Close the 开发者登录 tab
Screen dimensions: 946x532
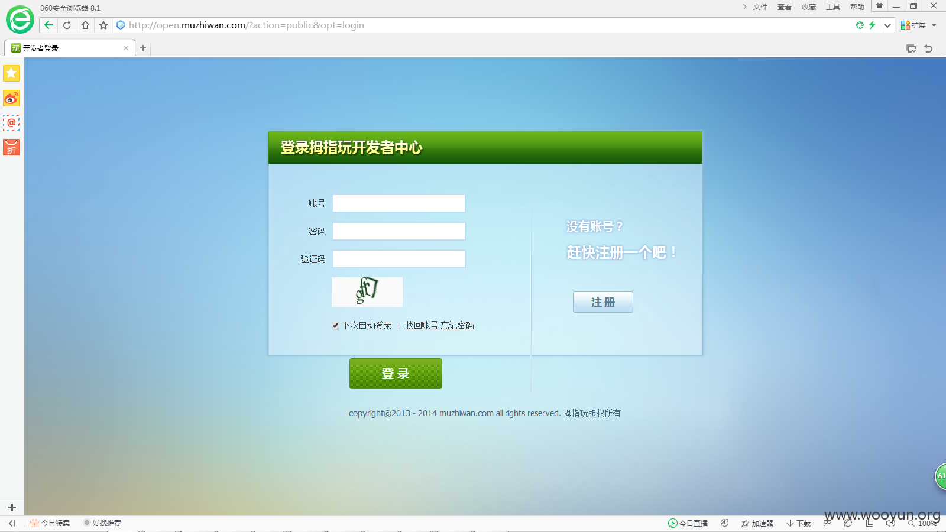126,48
